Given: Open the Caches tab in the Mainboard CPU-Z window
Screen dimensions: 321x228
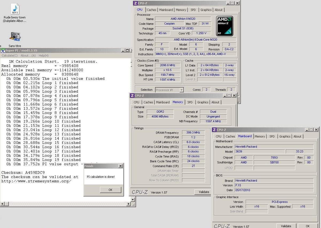Looking at the screenshot, I should pos(230,136).
